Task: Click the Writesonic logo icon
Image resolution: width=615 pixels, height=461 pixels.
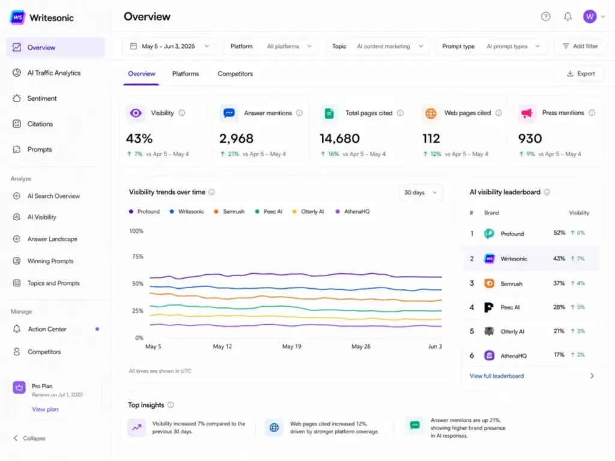Action: pos(17,17)
